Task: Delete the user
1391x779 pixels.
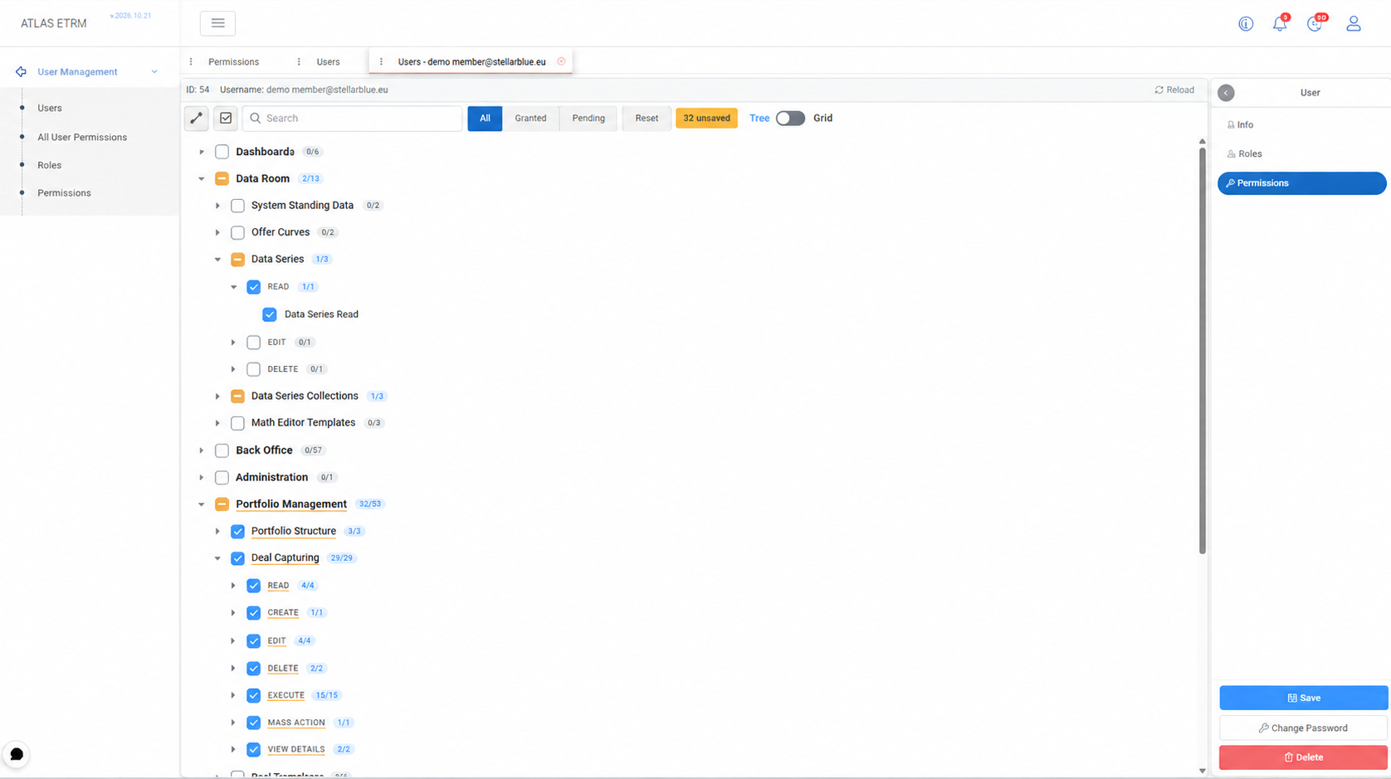Action: click(x=1303, y=757)
